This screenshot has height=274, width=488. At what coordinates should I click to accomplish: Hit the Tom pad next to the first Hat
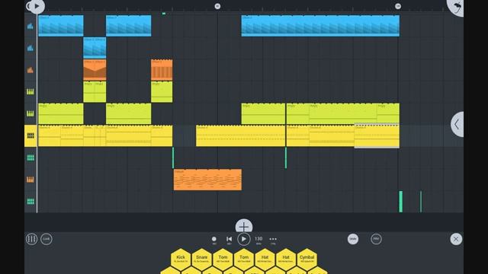(244, 259)
